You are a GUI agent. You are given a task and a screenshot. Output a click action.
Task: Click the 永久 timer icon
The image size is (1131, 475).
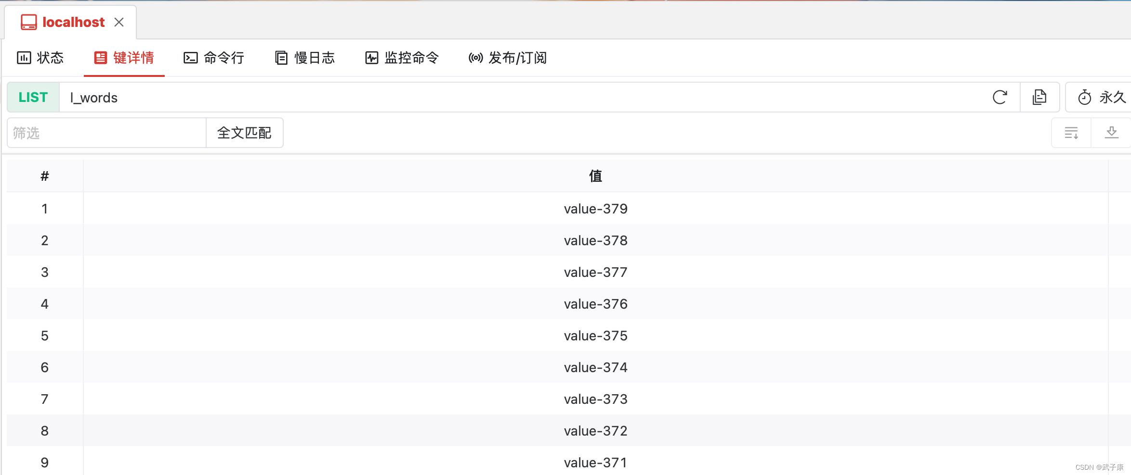1085,97
